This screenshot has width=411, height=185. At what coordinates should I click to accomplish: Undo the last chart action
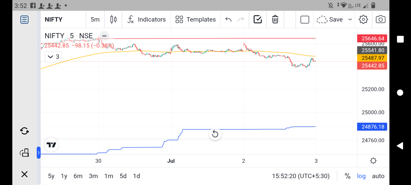click(x=228, y=20)
